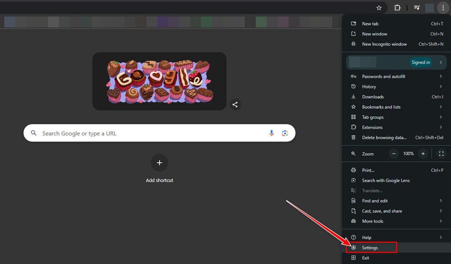The width and height of the screenshot is (451, 264).
Task: Open the media controls toolbar icon
Action: [x=417, y=8]
